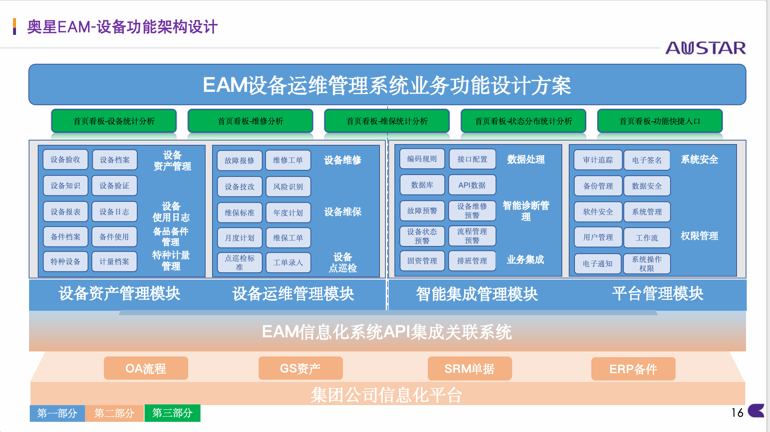
Task: Click the SRM单据 block
Action: click(x=470, y=369)
